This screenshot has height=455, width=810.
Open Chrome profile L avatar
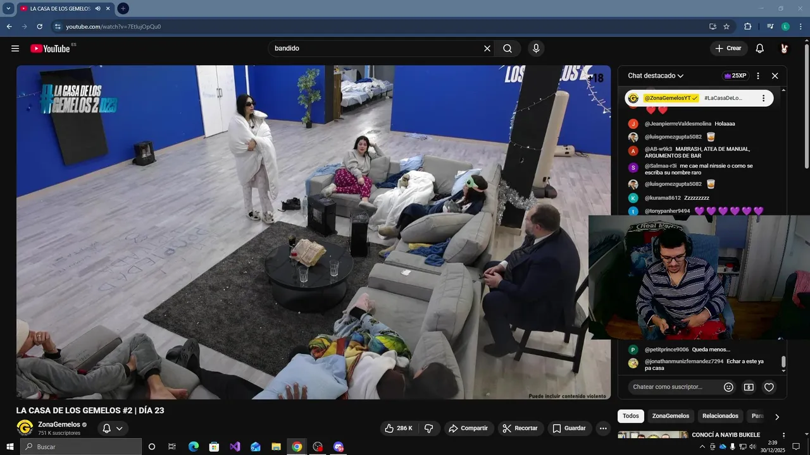[x=785, y=27]
